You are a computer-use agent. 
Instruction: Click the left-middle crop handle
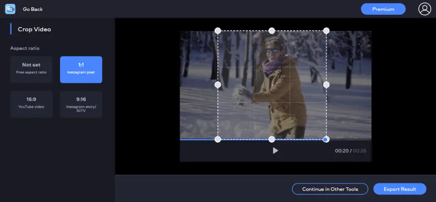pos(218,84)
